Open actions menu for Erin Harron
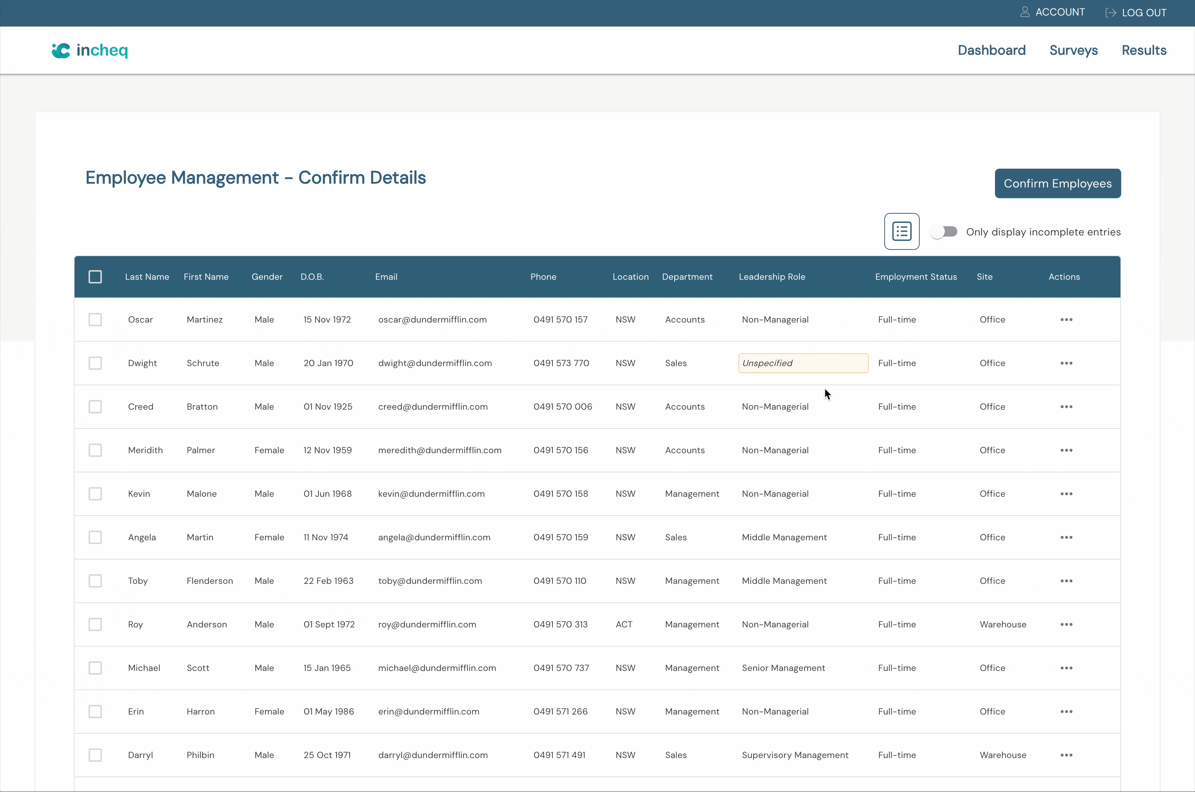Image resolution: width=1195 pixels, height=792 pixels. pos(1066,711)
